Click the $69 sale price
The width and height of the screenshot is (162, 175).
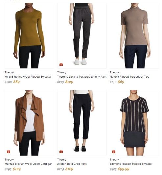[x=121, y=82]
